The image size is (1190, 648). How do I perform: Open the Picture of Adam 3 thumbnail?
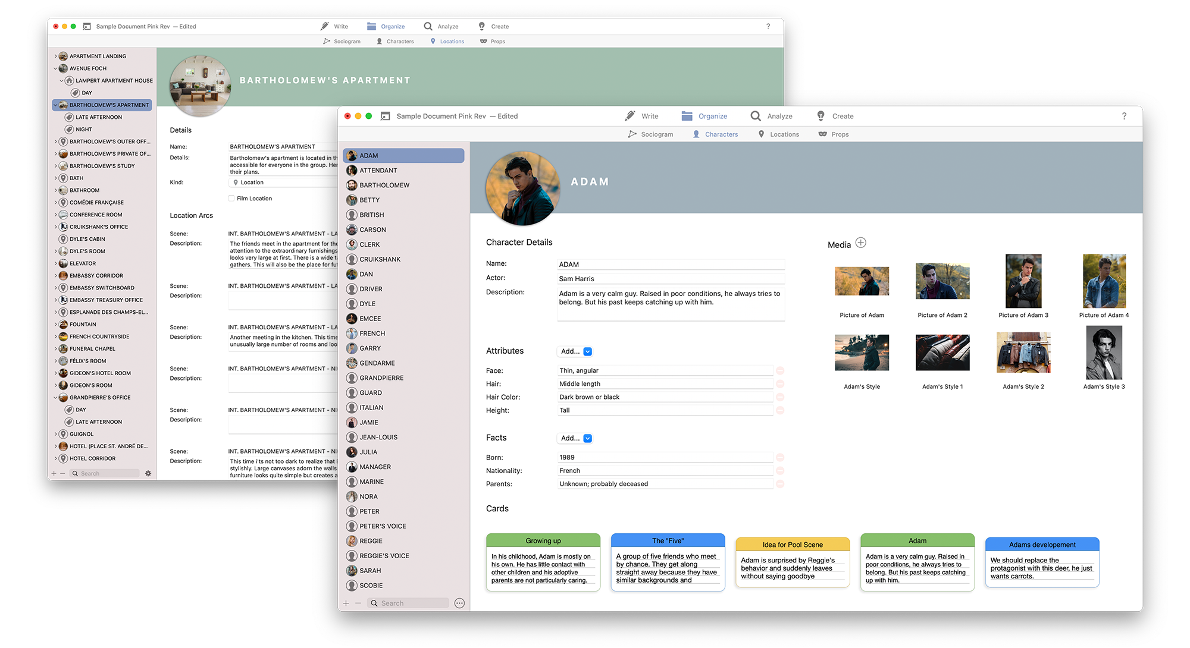(x=1023, y=281)
